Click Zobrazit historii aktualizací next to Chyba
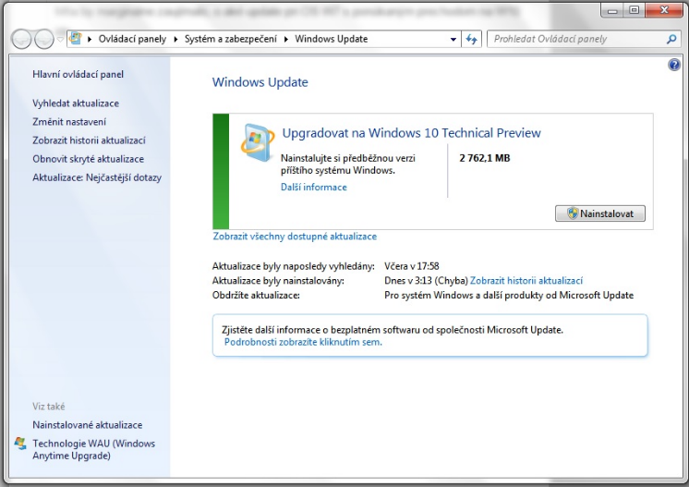Screen dimensions: 689x487 click(526, 281)
